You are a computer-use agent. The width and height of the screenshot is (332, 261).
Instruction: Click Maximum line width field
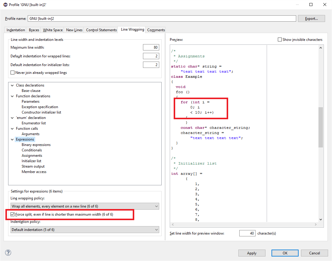(x=151, y=47)
